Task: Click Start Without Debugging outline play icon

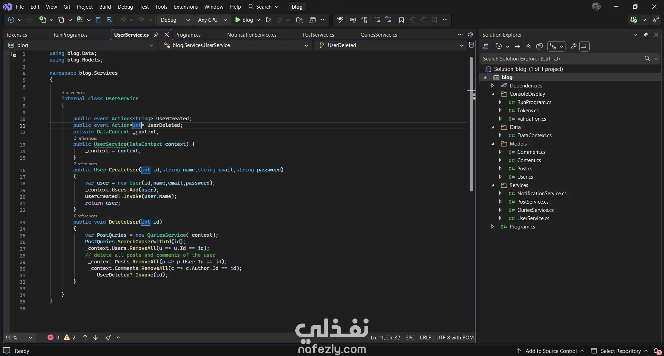Action: (x=268, y=20)
